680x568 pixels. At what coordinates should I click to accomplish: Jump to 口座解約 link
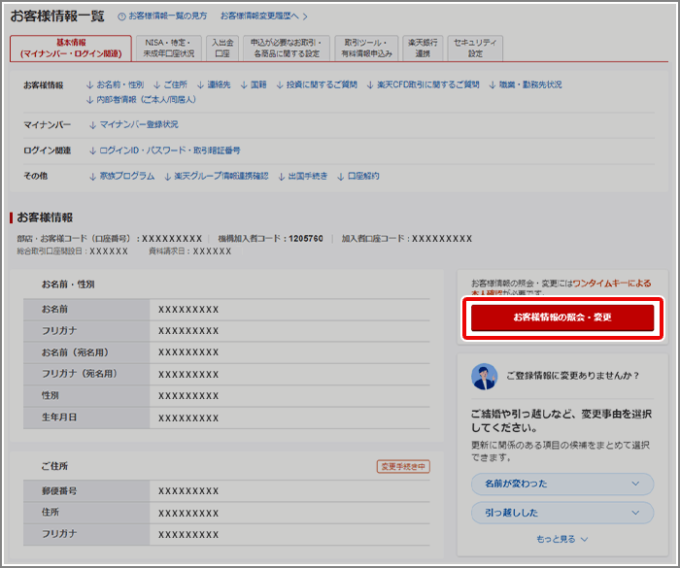[358, 176]
